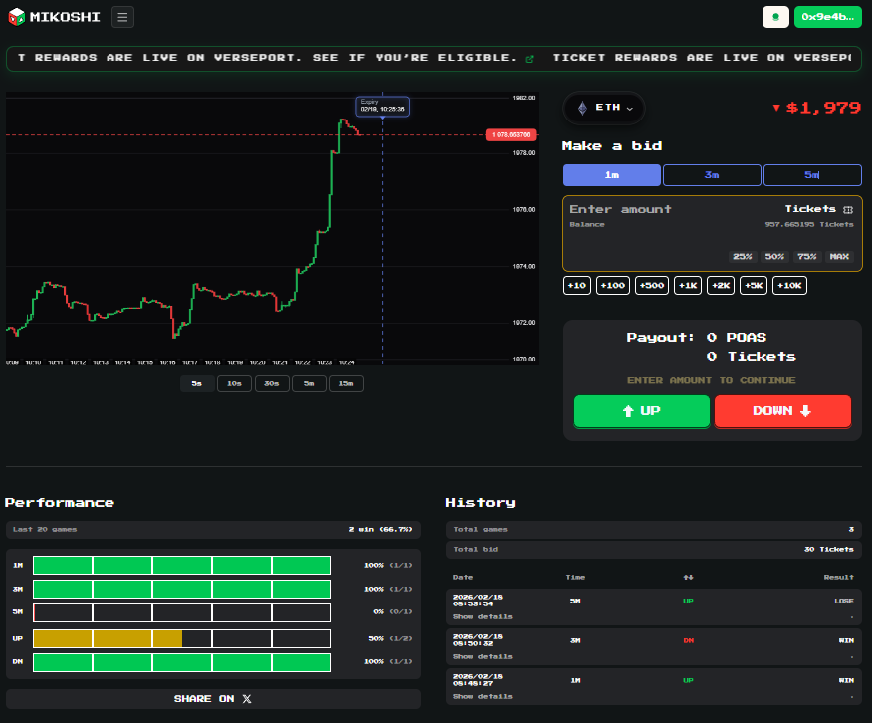This screenshot has width=872, height=723.
Task: Click the 5M performance empty progress bar
Action: [182, 612]
